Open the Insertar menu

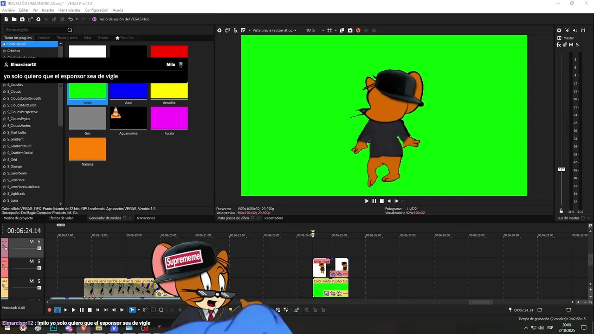pyautogui.click(x=48, y=10)
